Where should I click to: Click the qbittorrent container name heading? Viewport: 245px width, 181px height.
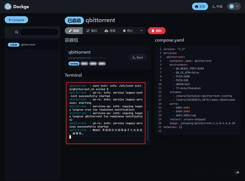pyautogui.click(x=79, y=52)
